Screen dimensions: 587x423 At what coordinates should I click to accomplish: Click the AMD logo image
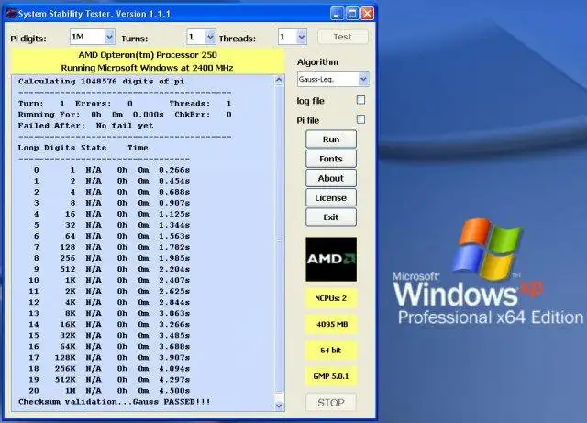(x=331, y=259)
